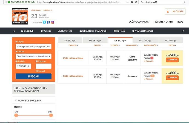Screen dimensions: 189x123
Task: Sort results by Llegada
Action: click(x=115, y=45)
